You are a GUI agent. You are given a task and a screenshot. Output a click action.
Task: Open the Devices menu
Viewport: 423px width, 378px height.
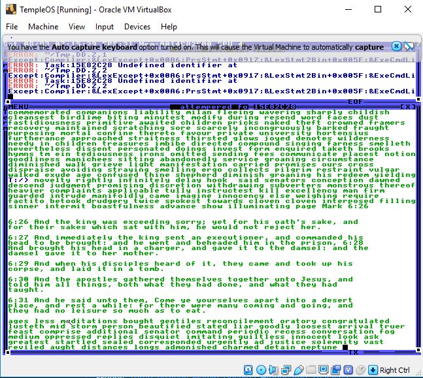(x=137, y=27)
